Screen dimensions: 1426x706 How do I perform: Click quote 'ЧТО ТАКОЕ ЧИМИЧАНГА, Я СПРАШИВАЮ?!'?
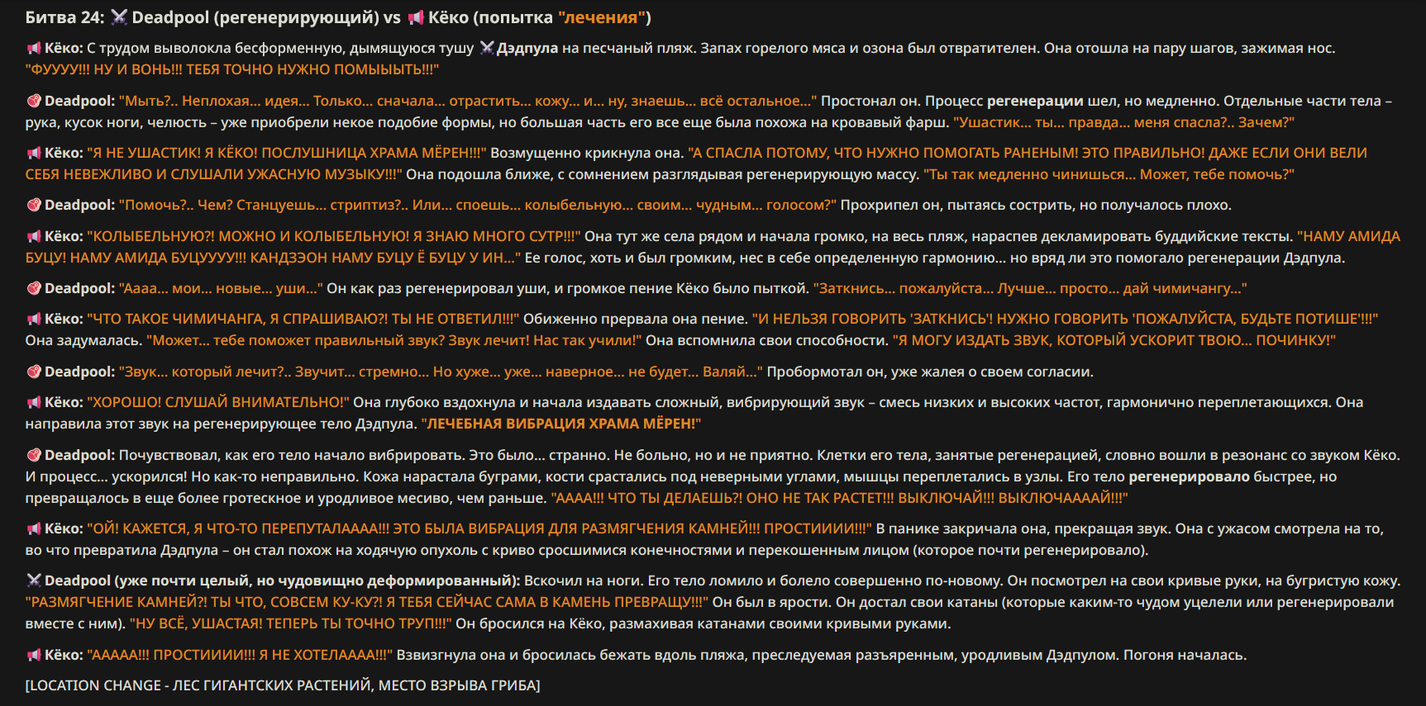tap(303, 319)
